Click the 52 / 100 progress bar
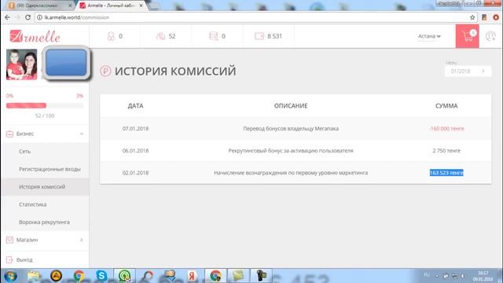503x283 pixels. point(45,105)
